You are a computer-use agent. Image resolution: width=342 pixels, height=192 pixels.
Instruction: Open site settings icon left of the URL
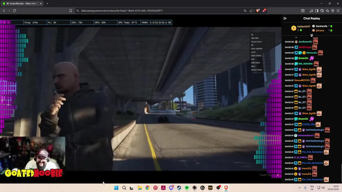point(77,11)
